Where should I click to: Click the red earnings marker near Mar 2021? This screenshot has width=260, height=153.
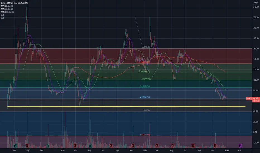pos(157,146)
